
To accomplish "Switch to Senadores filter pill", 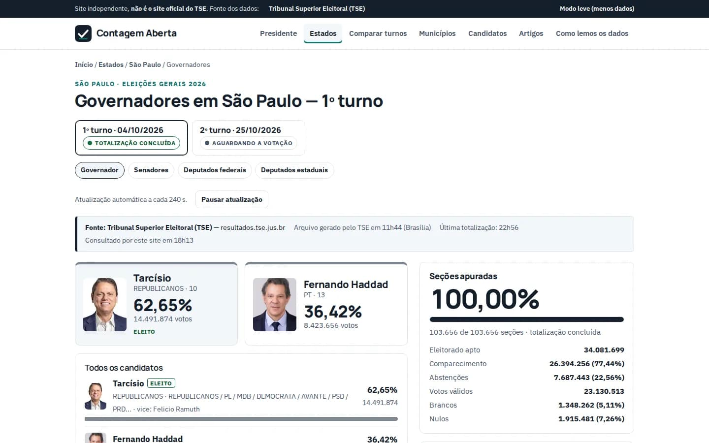I will [151, 170].
